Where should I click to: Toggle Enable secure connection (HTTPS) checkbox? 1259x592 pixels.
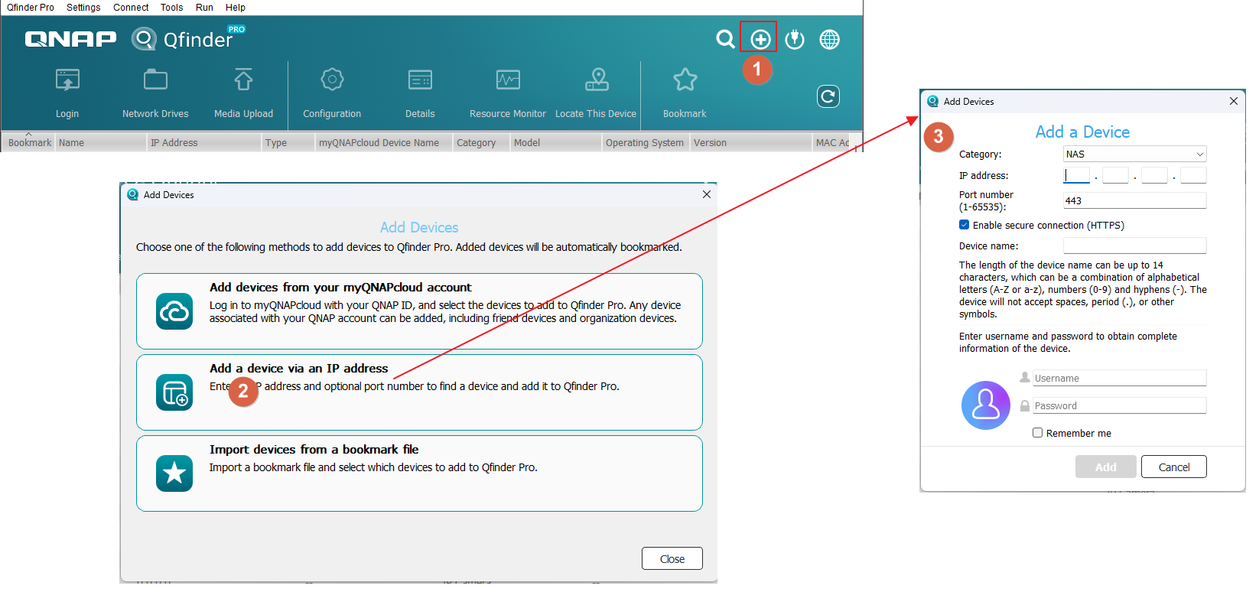(x=964, y=225)
